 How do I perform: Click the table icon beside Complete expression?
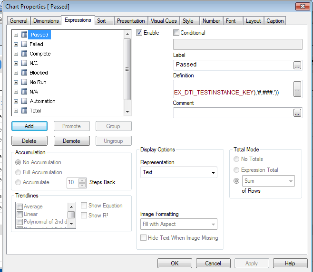pos(24,54)
